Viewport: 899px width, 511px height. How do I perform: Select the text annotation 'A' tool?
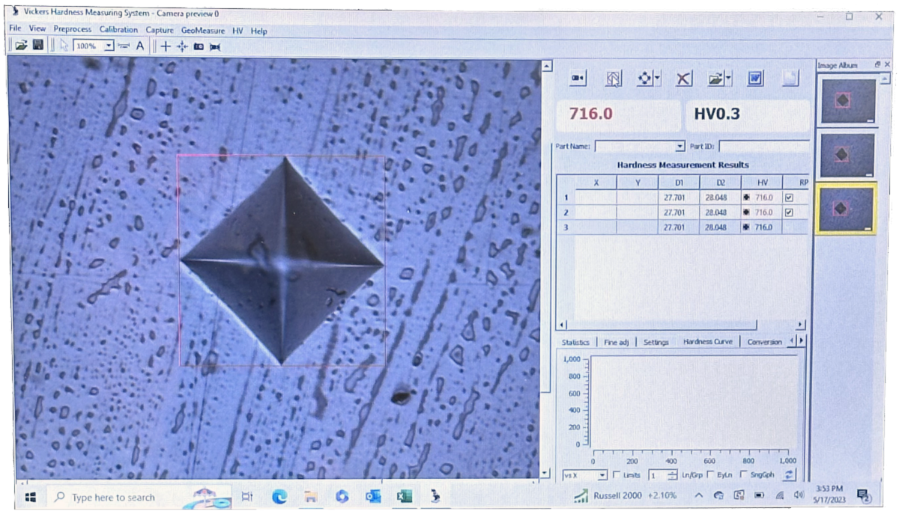139,46
